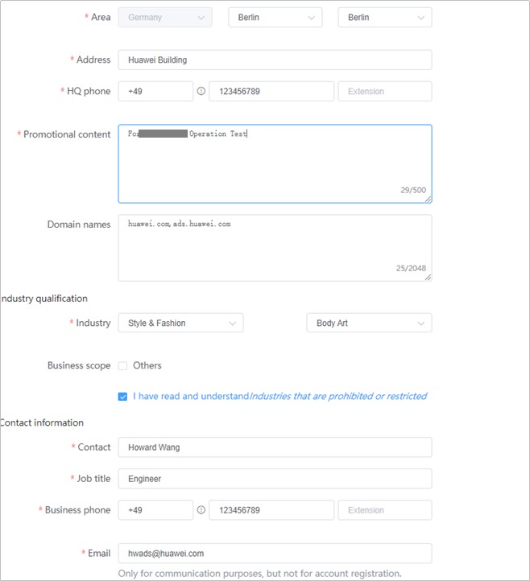Open the Body Art sub-industry dropdown

point(369,323)
